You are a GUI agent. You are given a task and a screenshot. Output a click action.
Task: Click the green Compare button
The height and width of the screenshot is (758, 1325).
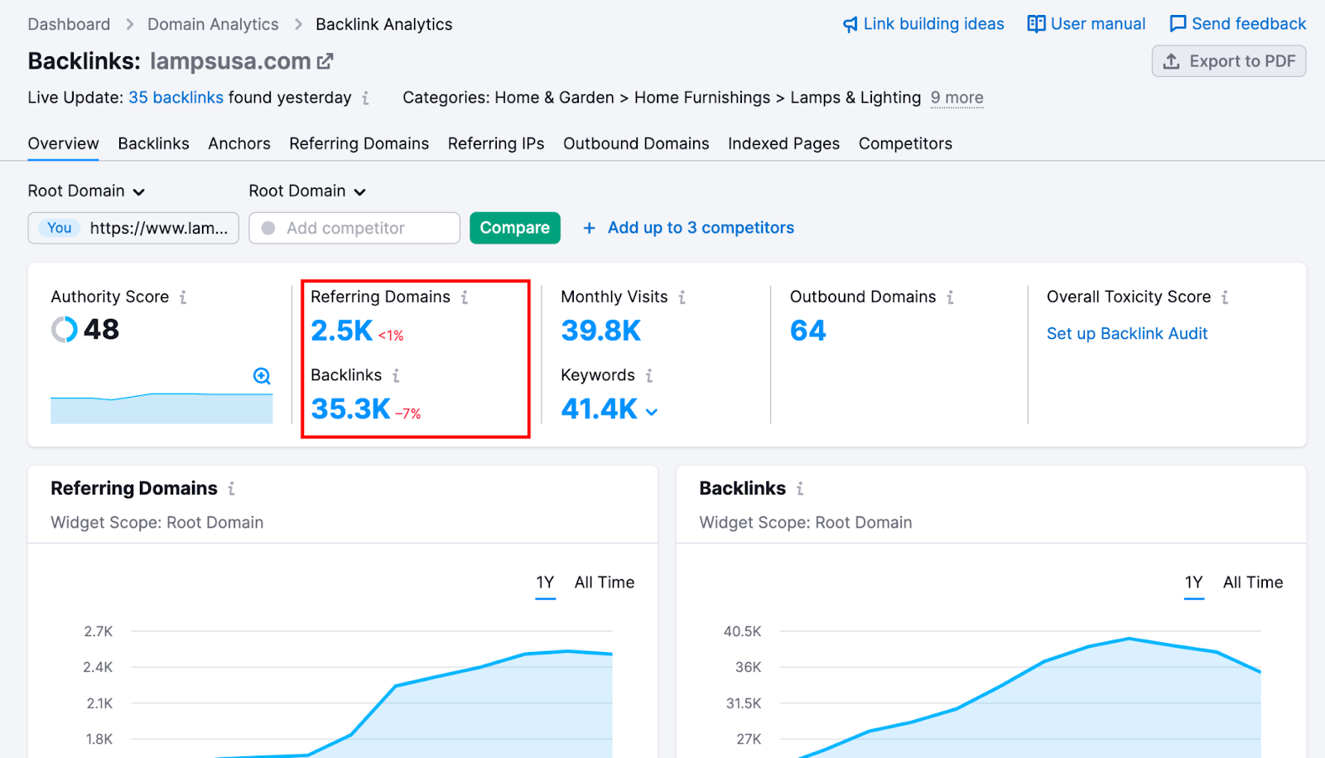(x=515, y=228)
